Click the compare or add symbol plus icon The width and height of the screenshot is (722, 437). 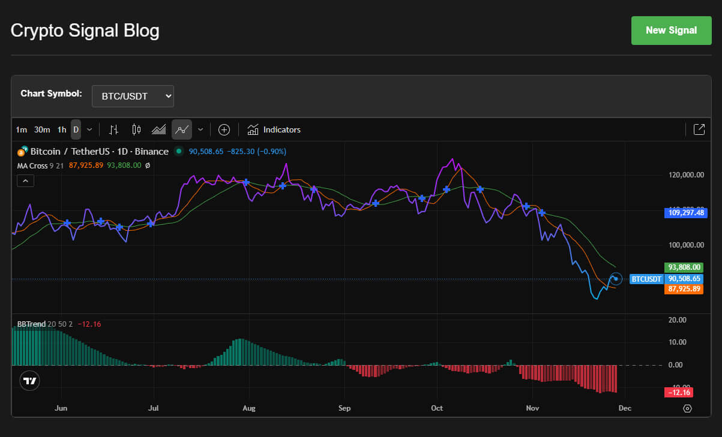pyautogui.click(x=224, y=129)
